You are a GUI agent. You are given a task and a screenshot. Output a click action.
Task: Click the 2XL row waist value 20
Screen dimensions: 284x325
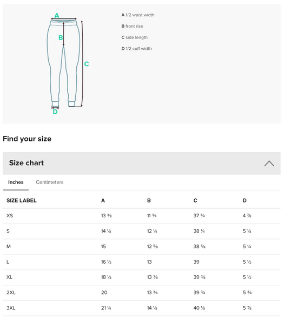[x=104, y=292]
